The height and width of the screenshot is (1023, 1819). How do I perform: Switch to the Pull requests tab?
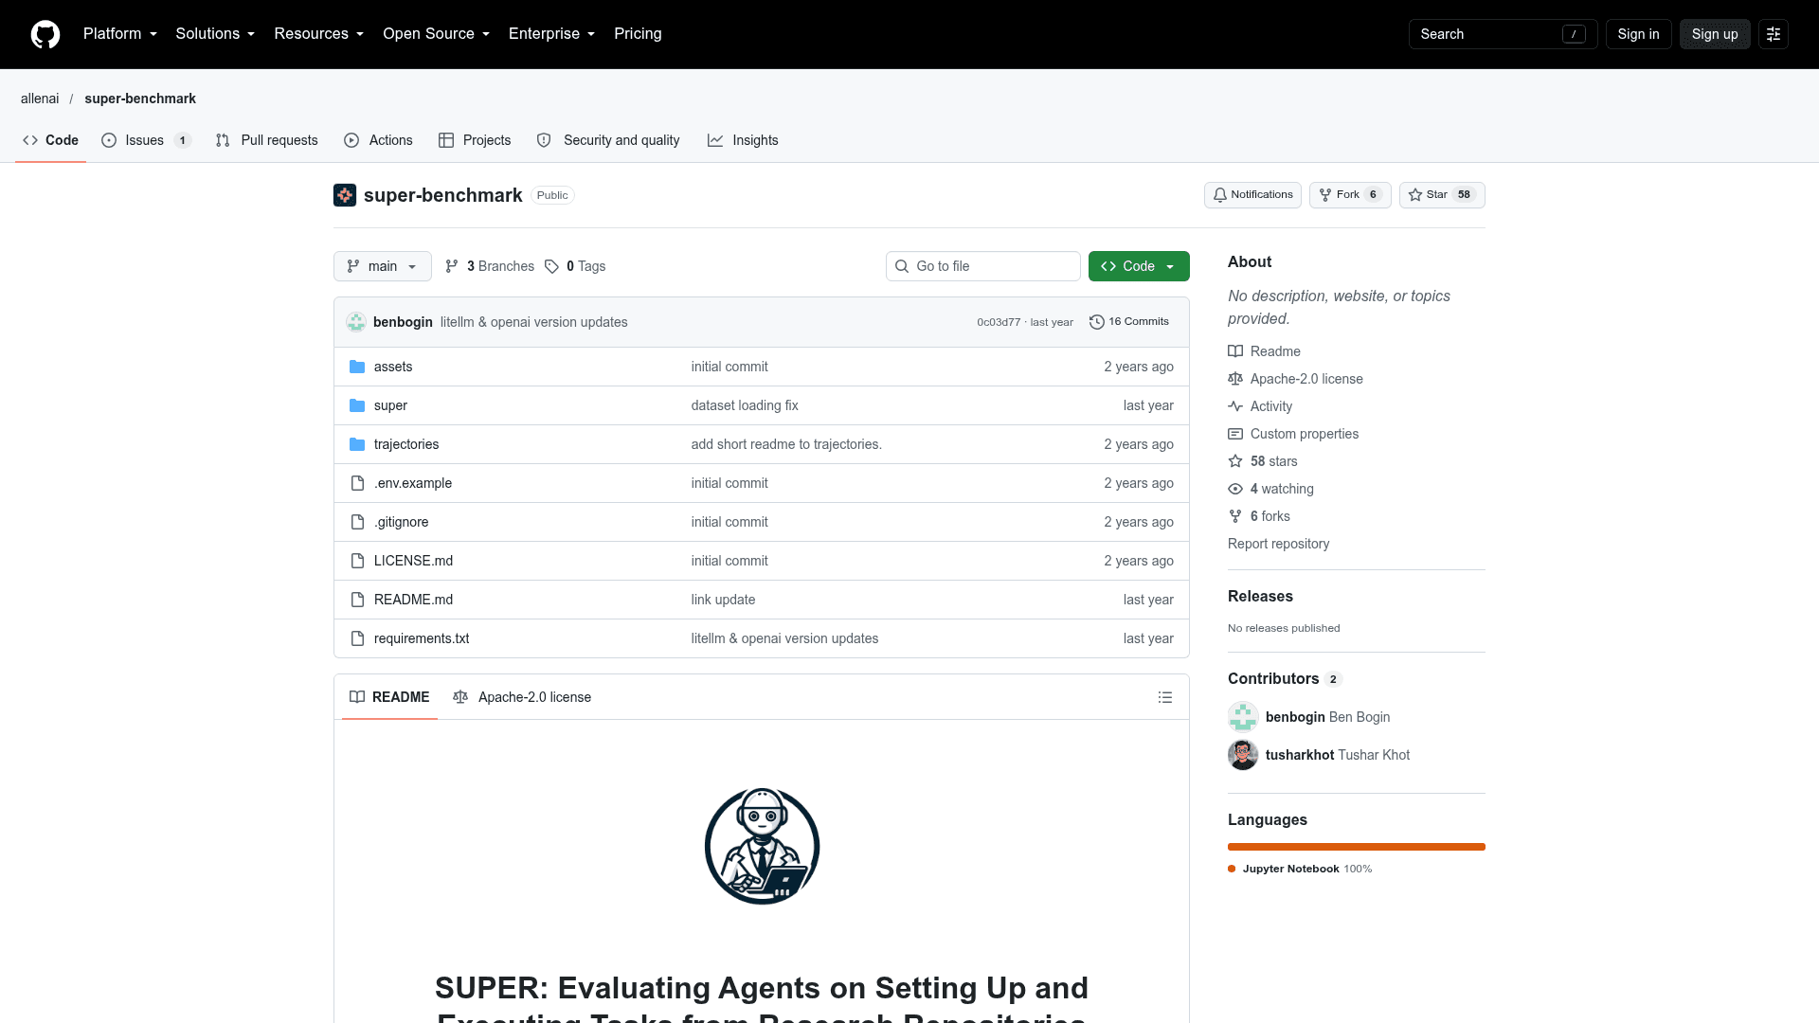pos(267,140)
